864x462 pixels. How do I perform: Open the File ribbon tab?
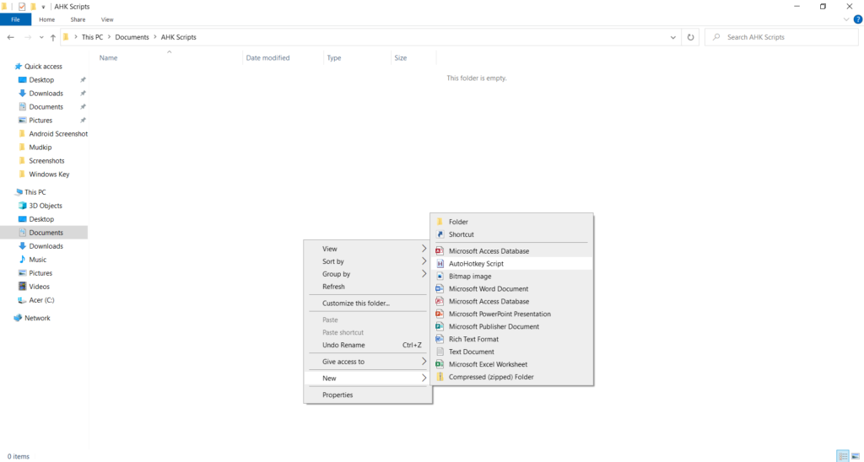tap(15, 19)
